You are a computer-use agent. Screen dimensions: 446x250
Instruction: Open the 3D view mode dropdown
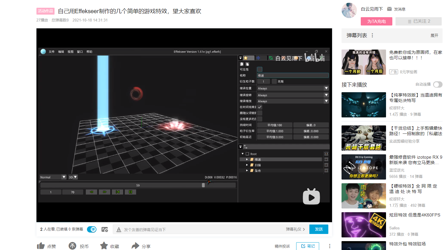pyautogui.click(x=73, y=177)
